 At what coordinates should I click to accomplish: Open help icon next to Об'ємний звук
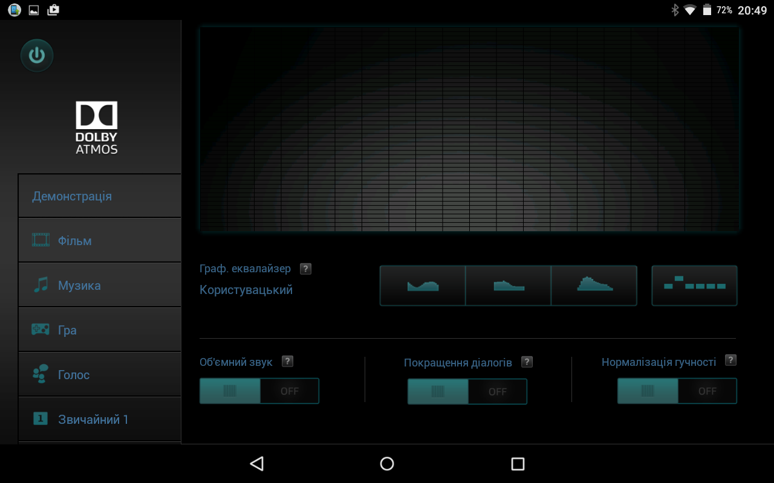288,362
